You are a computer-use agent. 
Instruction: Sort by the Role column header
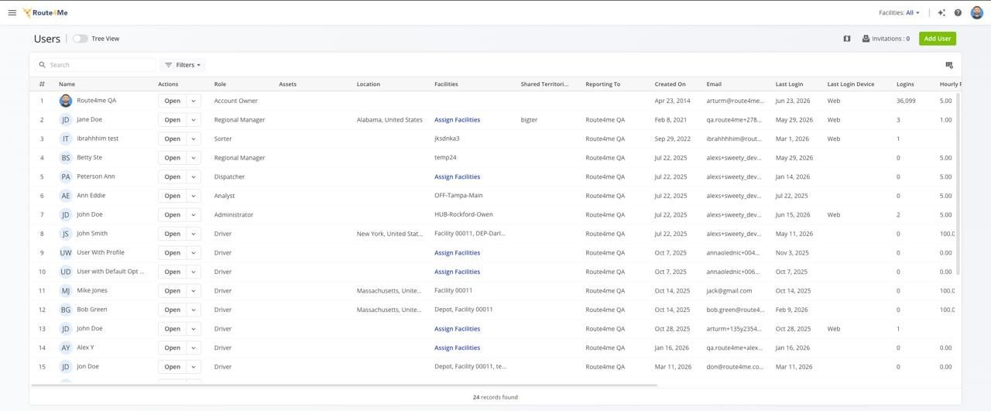[x=220, y=84]
